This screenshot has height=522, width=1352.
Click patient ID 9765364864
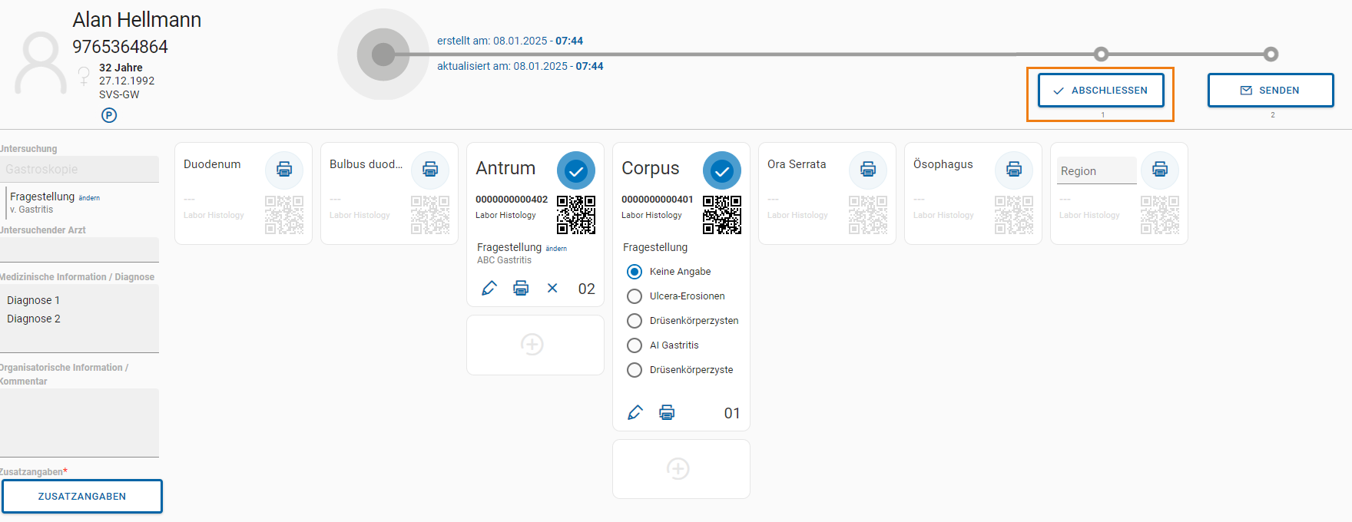pos(120,47)
